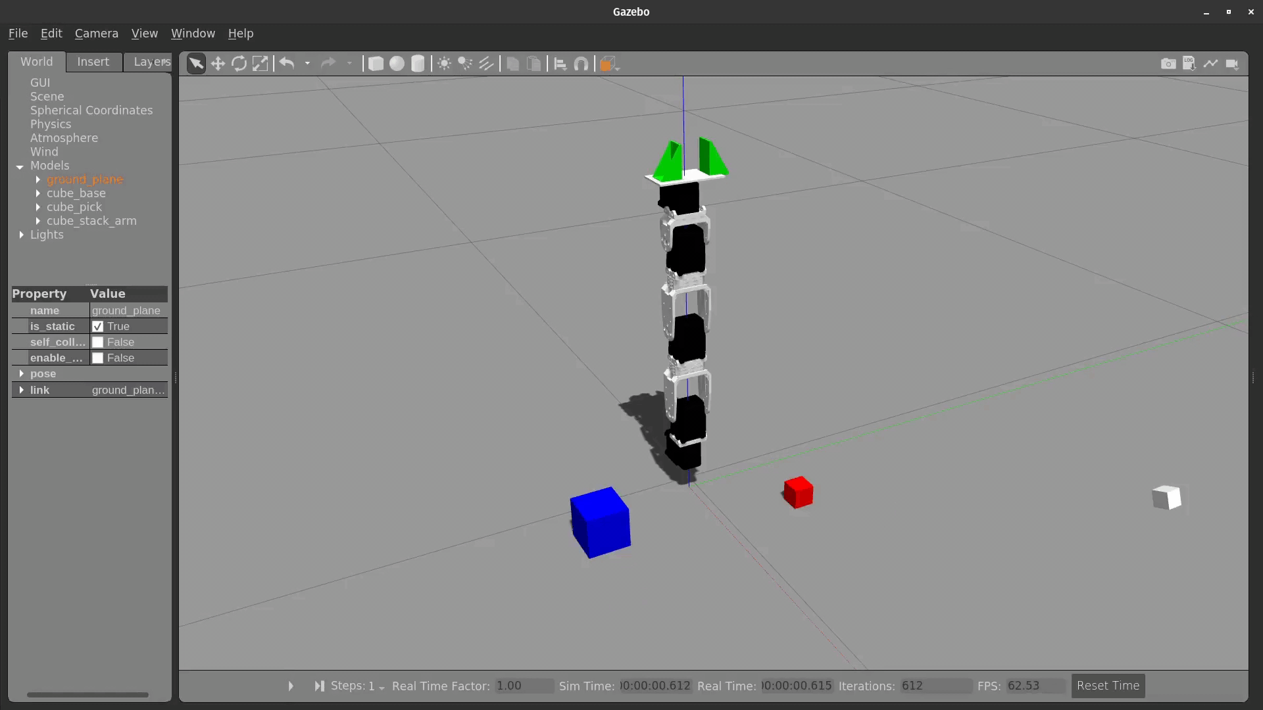
Task: Toggle enable_ checkbox for ground_plane
Action: (97, 357)
